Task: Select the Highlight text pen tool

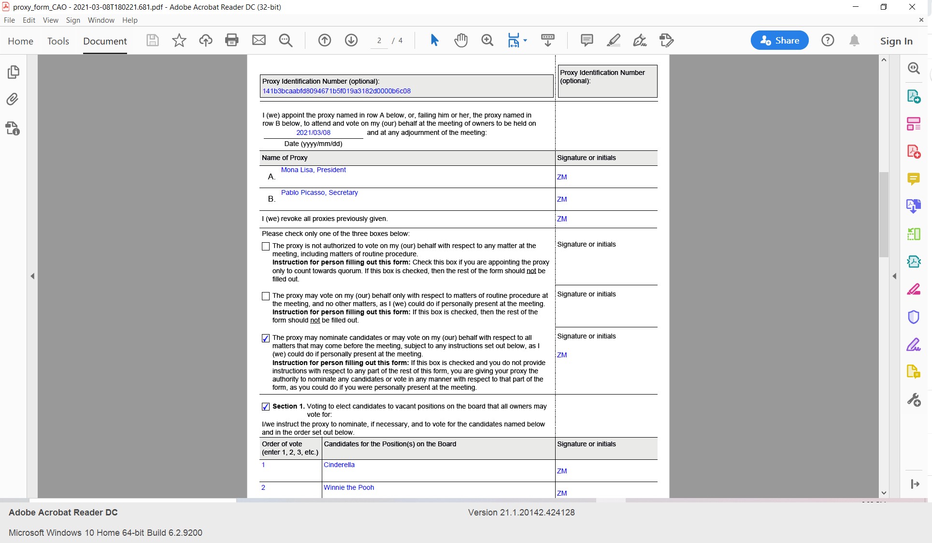Action: tap(613, 40)
